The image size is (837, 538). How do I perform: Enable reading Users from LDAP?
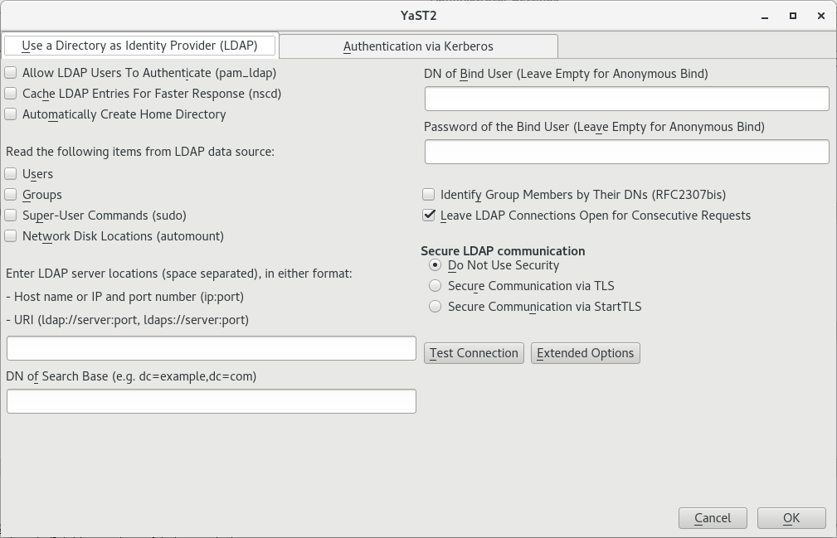point(11,174)
